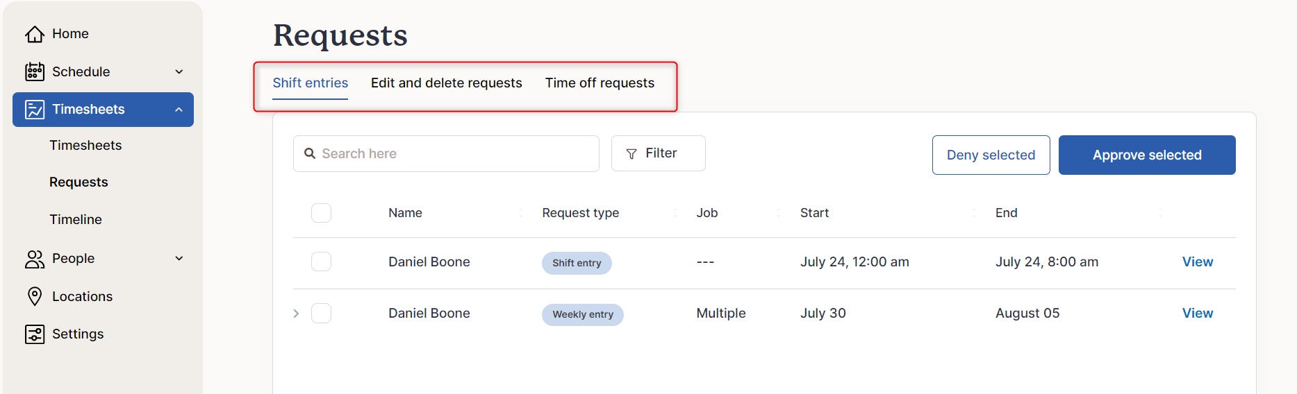Click the Approve selected button
The height and width of the screenshot is (394, 1297).
[x=1147, y=155]
